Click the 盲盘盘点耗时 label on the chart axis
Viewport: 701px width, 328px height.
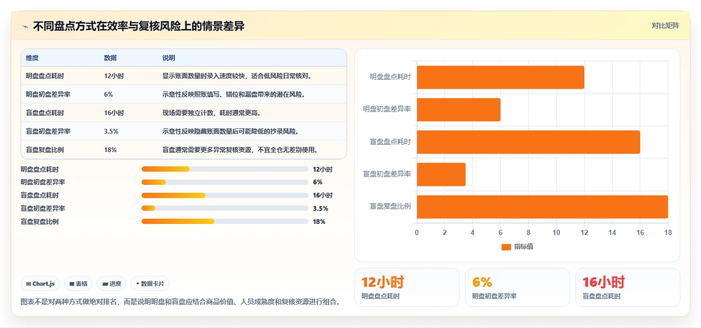[390, 142]
